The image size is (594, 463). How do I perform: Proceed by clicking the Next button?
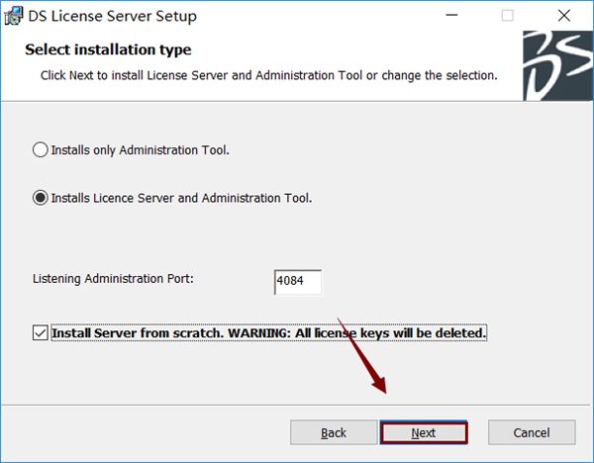pos(424,432)
